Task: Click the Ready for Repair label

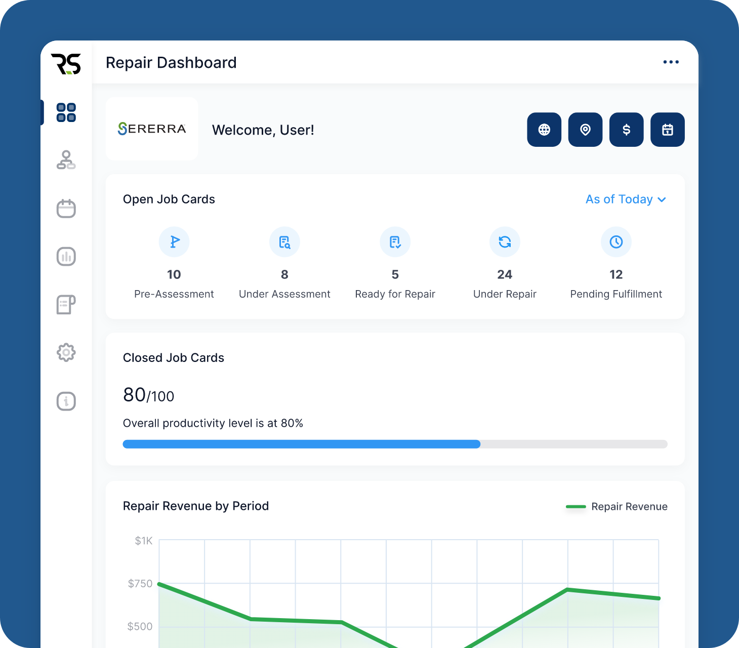Action: coord(395,294)
